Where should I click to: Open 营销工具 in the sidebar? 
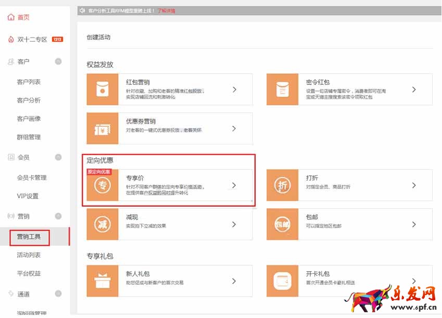pyautogui.click(x=29, y=237)
